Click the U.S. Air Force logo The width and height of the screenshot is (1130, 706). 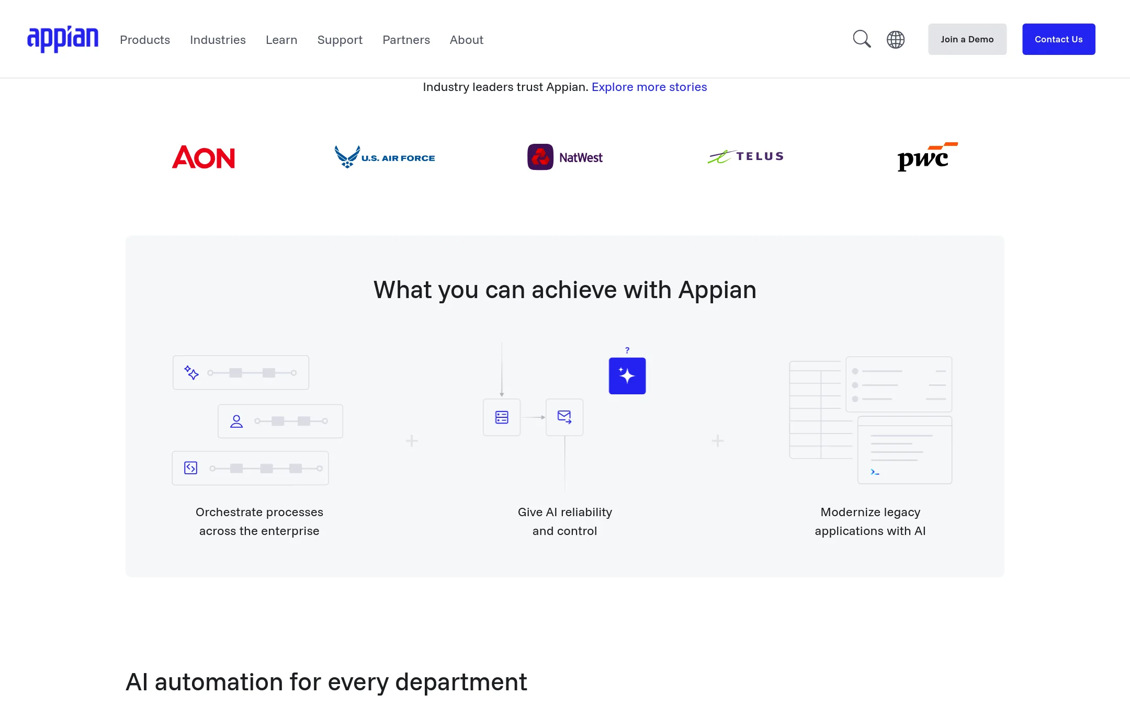385,157
